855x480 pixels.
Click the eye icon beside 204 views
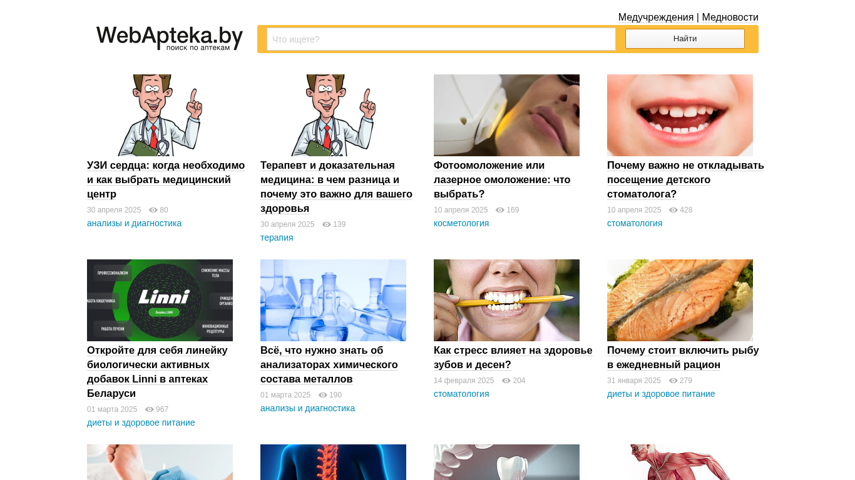point(506,381)
